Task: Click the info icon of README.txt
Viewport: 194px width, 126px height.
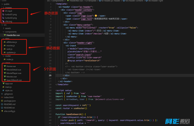Action: point(2,108)
